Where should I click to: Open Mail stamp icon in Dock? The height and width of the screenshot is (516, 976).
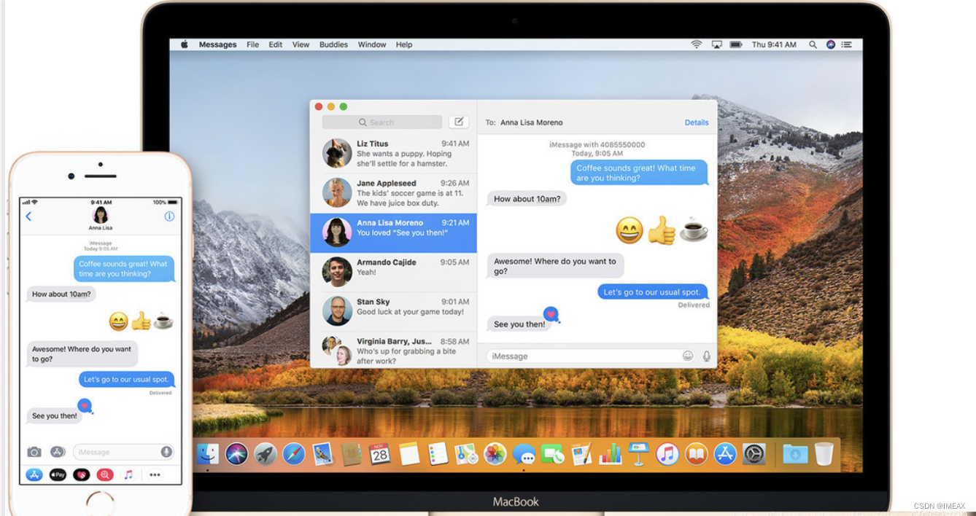pyautogui.click(x=322, y=454)
